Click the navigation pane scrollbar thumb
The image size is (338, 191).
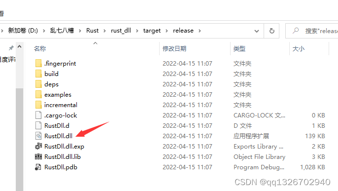coord(19,139)
